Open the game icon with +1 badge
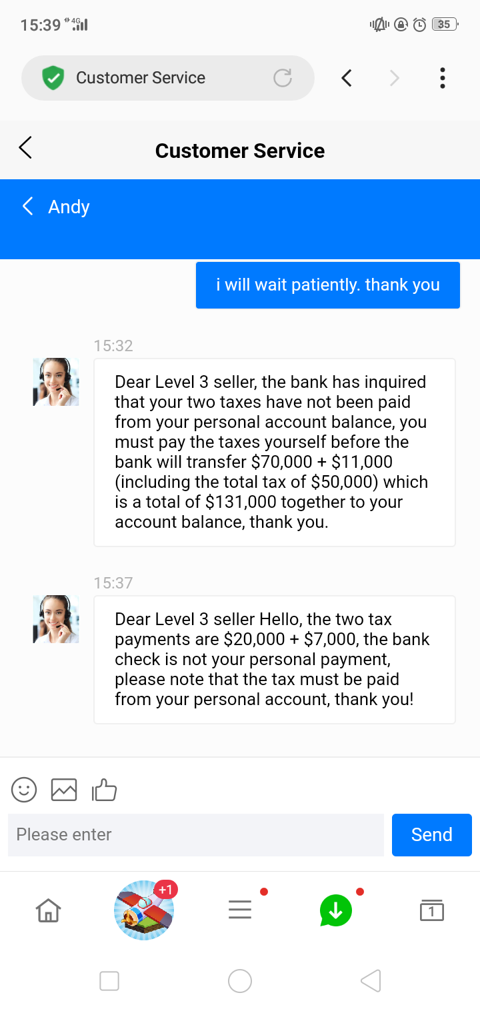 point(144,910)
